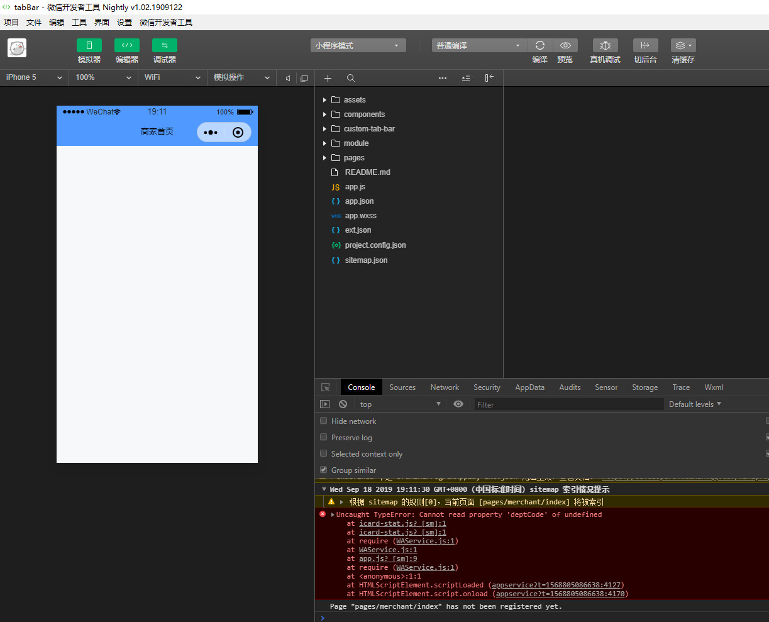The width and height of the screenshot is (769, 622).
Task: Open the 文件 menu
Action: tap(34, 22)
